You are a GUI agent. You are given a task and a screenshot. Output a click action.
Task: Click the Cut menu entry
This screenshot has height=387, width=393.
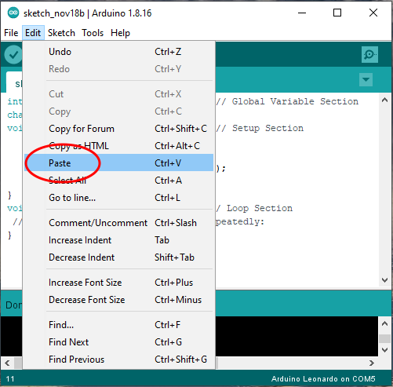click(118, 94)
